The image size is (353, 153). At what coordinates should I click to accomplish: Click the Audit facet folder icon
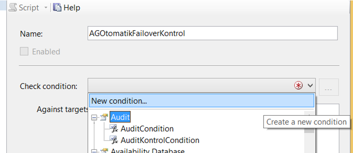click(x=104, y=117)
